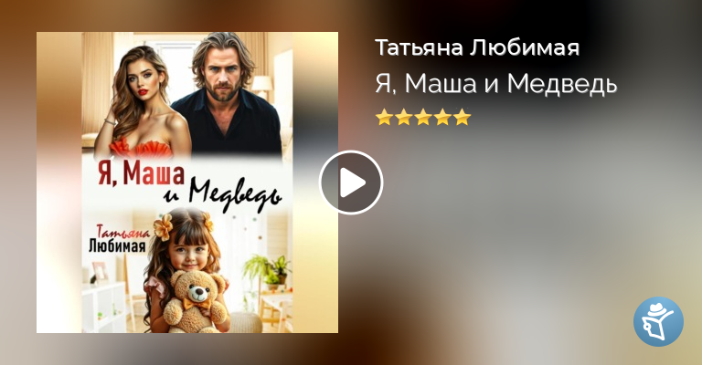The width and height of the screenshot is (702, 365).
Task: Start audiobook playback with the play button
Action: coord(351,182)
